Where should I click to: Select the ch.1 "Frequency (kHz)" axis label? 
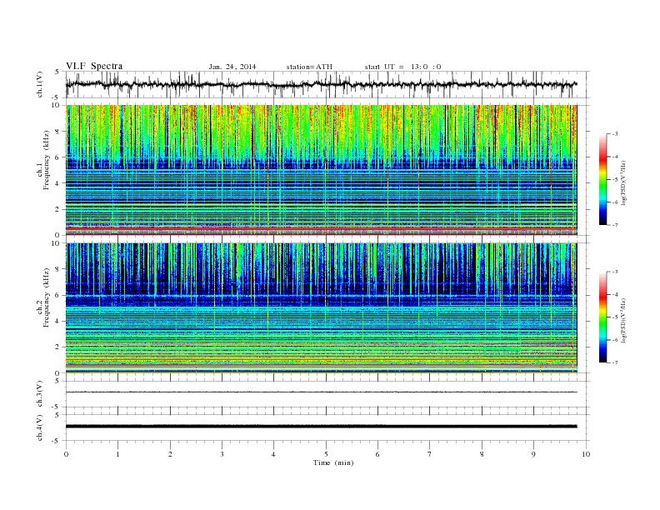pos(47,160)
